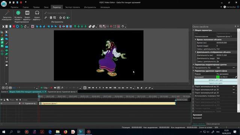Toggle the loop playback icon near 720p
This screenshot has width=240, height=135.
pos(62,88)
